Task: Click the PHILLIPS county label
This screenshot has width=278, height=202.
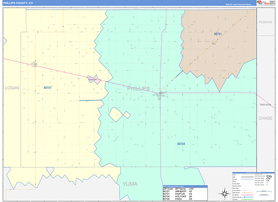Action: coord(139,89)
